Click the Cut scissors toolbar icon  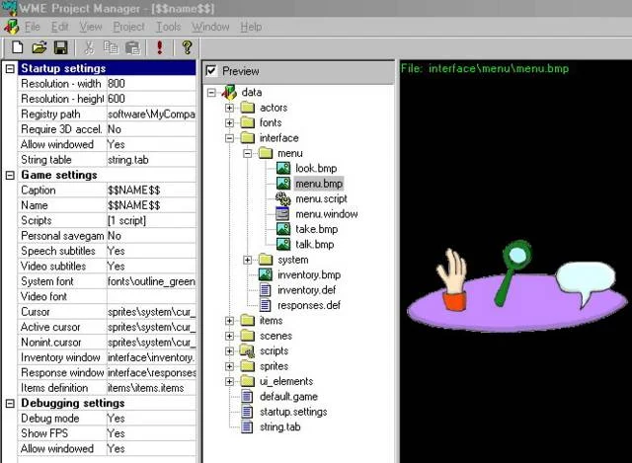pos(89,47)
